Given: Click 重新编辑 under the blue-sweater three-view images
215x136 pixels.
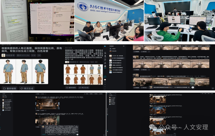Looking at the screenshot, I should [10, 89].
